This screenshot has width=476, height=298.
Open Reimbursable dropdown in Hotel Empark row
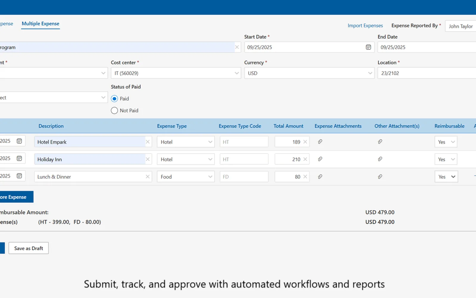point(446,142)
